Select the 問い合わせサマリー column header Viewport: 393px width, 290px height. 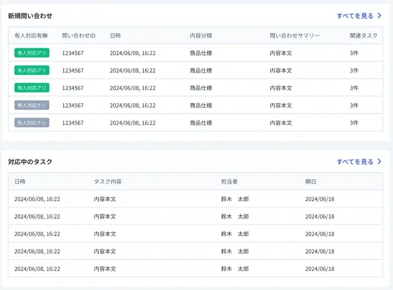pos(295,35)
